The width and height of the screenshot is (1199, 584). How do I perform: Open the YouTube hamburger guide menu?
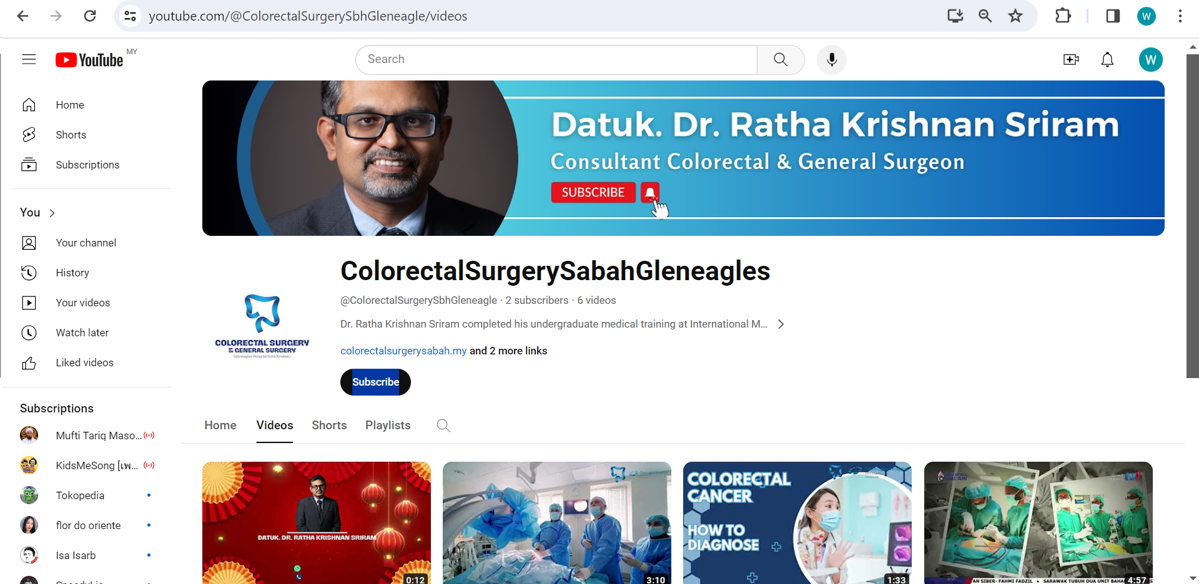point(29,59)
